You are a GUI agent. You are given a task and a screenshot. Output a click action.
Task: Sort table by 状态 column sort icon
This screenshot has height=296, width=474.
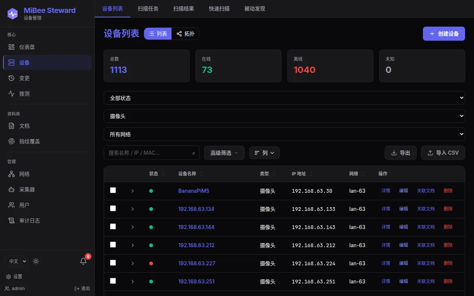(x=163, y=174)
